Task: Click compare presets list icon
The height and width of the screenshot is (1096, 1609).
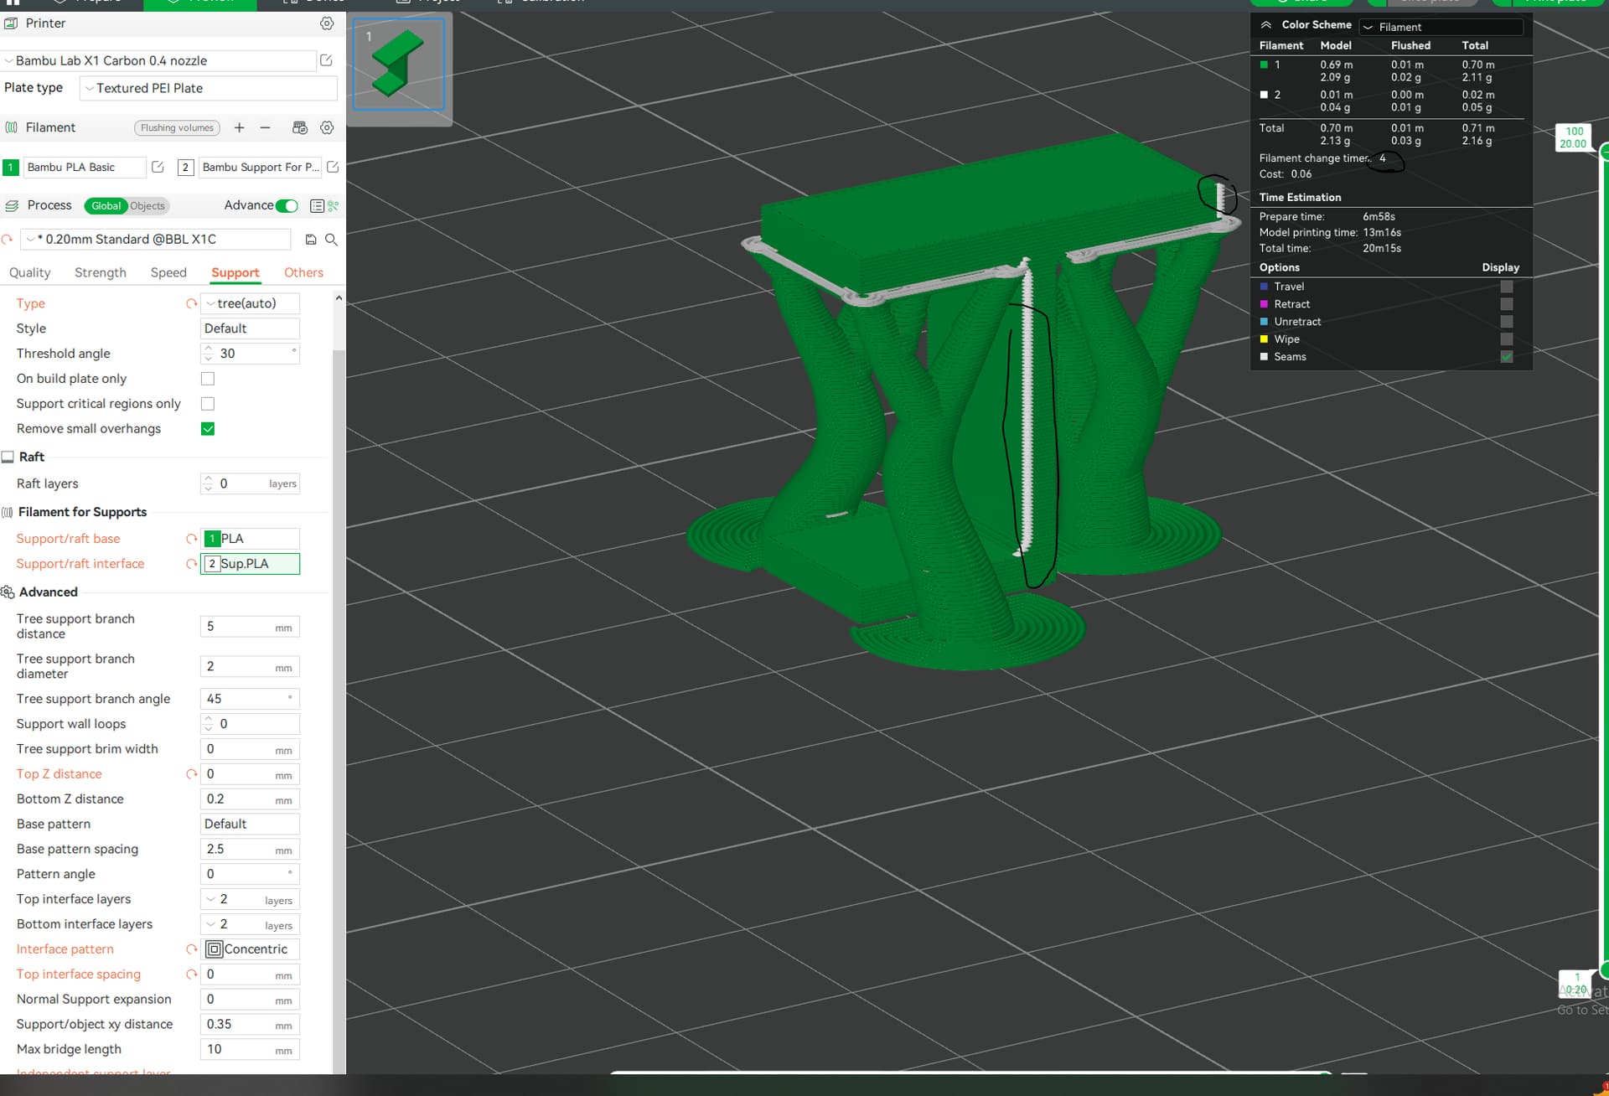Action: (x=317, y=205)
